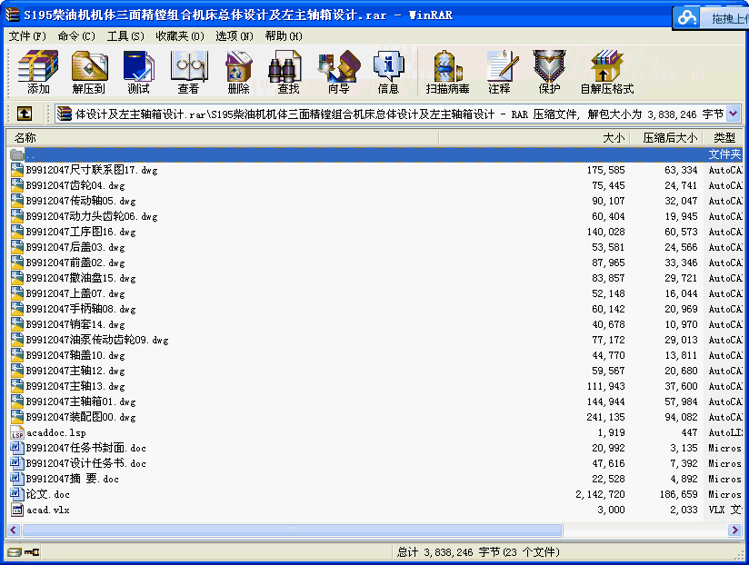The width and height of the screenshot is (749, 565).
Task: Click the 保护 (Protect) archive icon
Action: 549,73
